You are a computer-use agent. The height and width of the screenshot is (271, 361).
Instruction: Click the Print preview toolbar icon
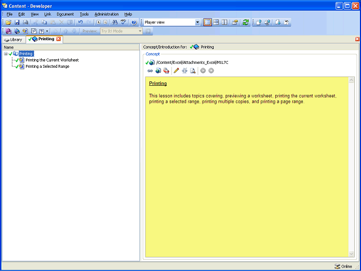25,23
